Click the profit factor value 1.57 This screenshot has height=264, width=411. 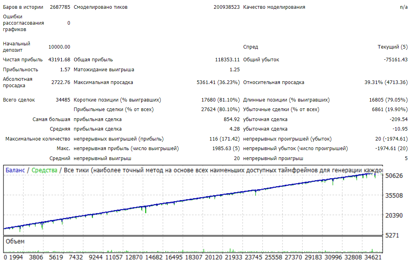pyautogui.click(x=65, y=70)
